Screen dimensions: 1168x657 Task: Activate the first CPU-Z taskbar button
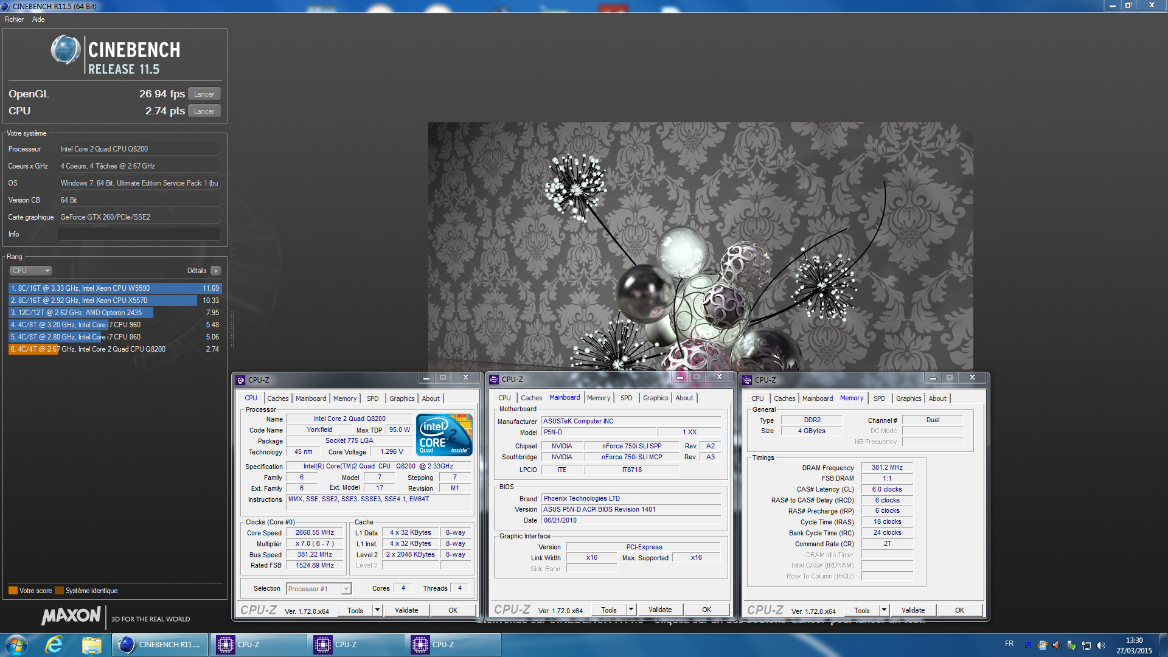pos(259,645)
